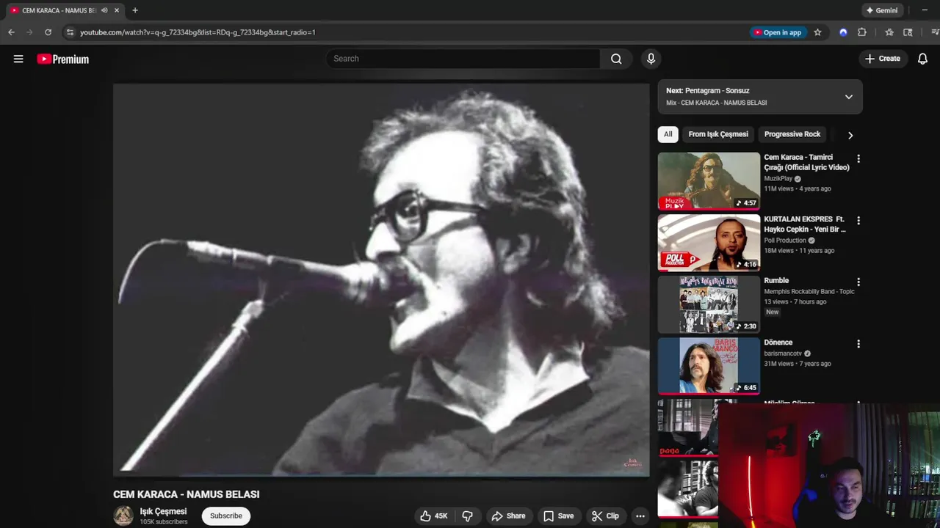The height and width of the screenshot is (528, 940).
Task: Open a new browser tab
Action: click(x=135, y=10)
